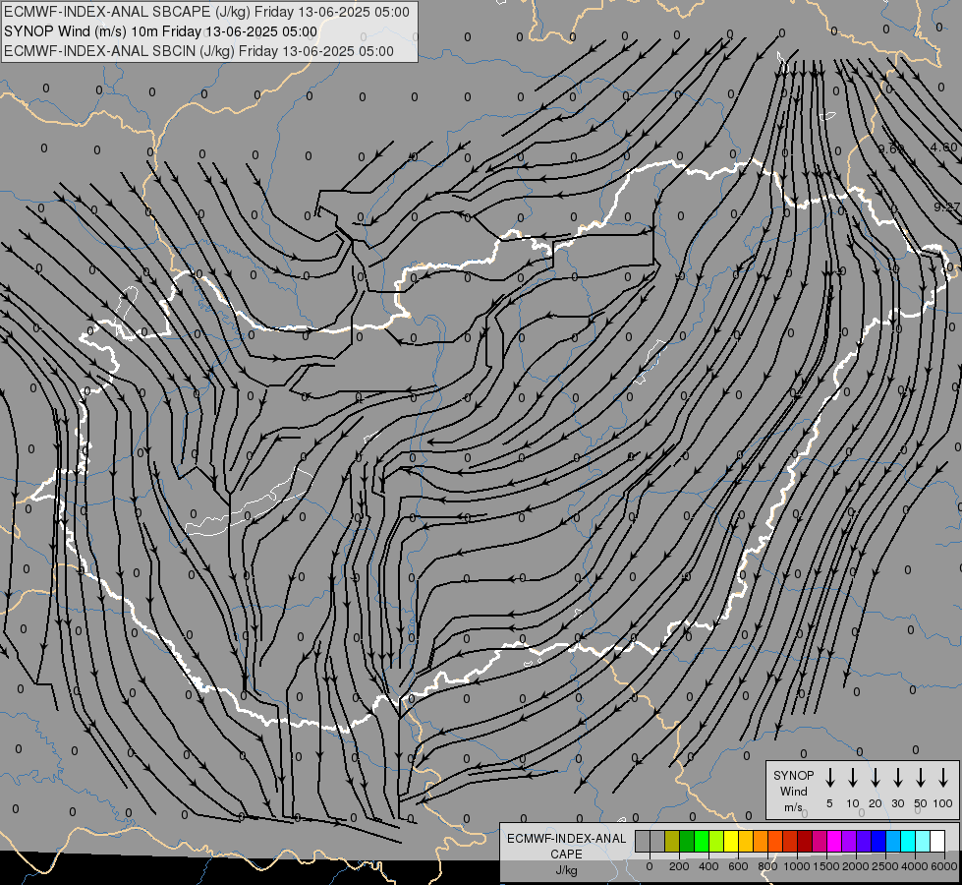Click the SBCIN title line in header

tap(198, 51)
